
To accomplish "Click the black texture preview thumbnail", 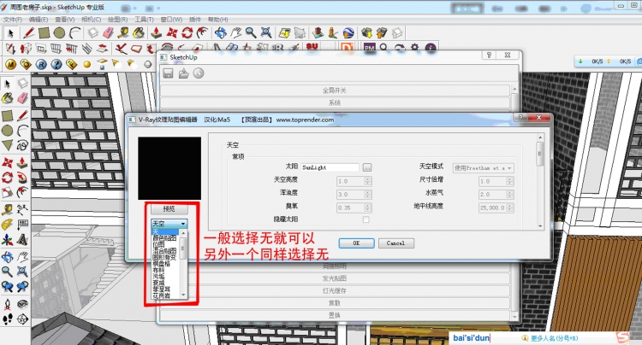I will [169, 168].
